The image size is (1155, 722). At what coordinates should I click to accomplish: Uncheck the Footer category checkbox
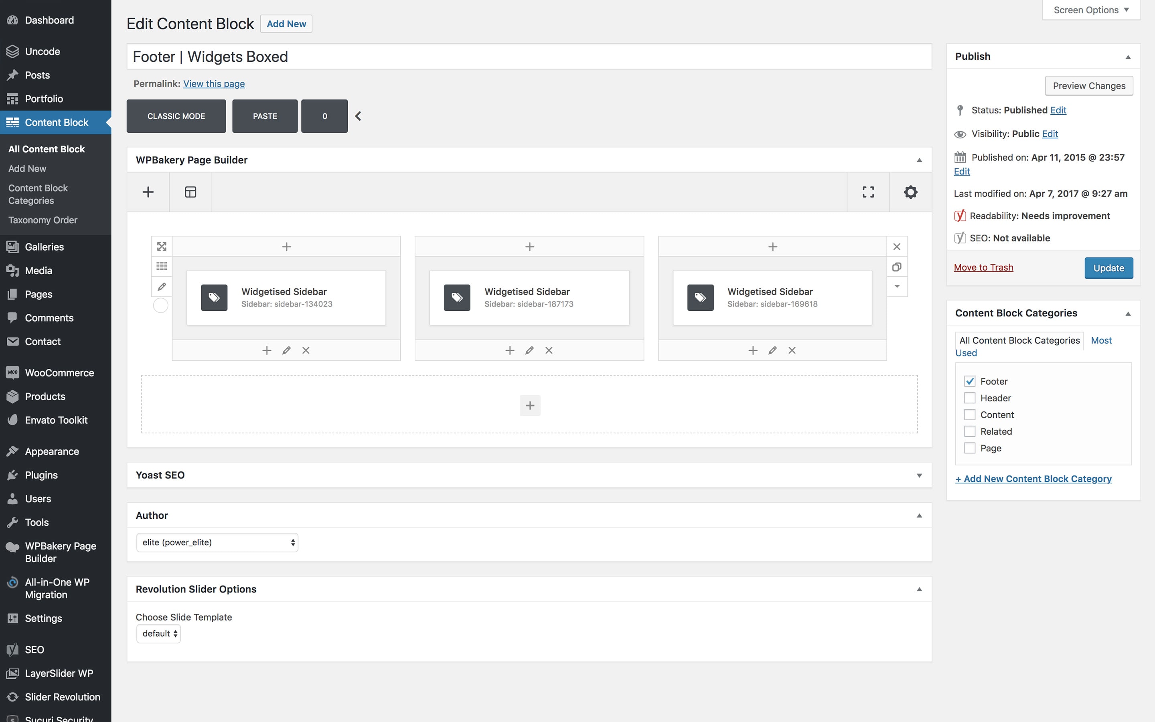pyautogui.click(x=970, y=381)
